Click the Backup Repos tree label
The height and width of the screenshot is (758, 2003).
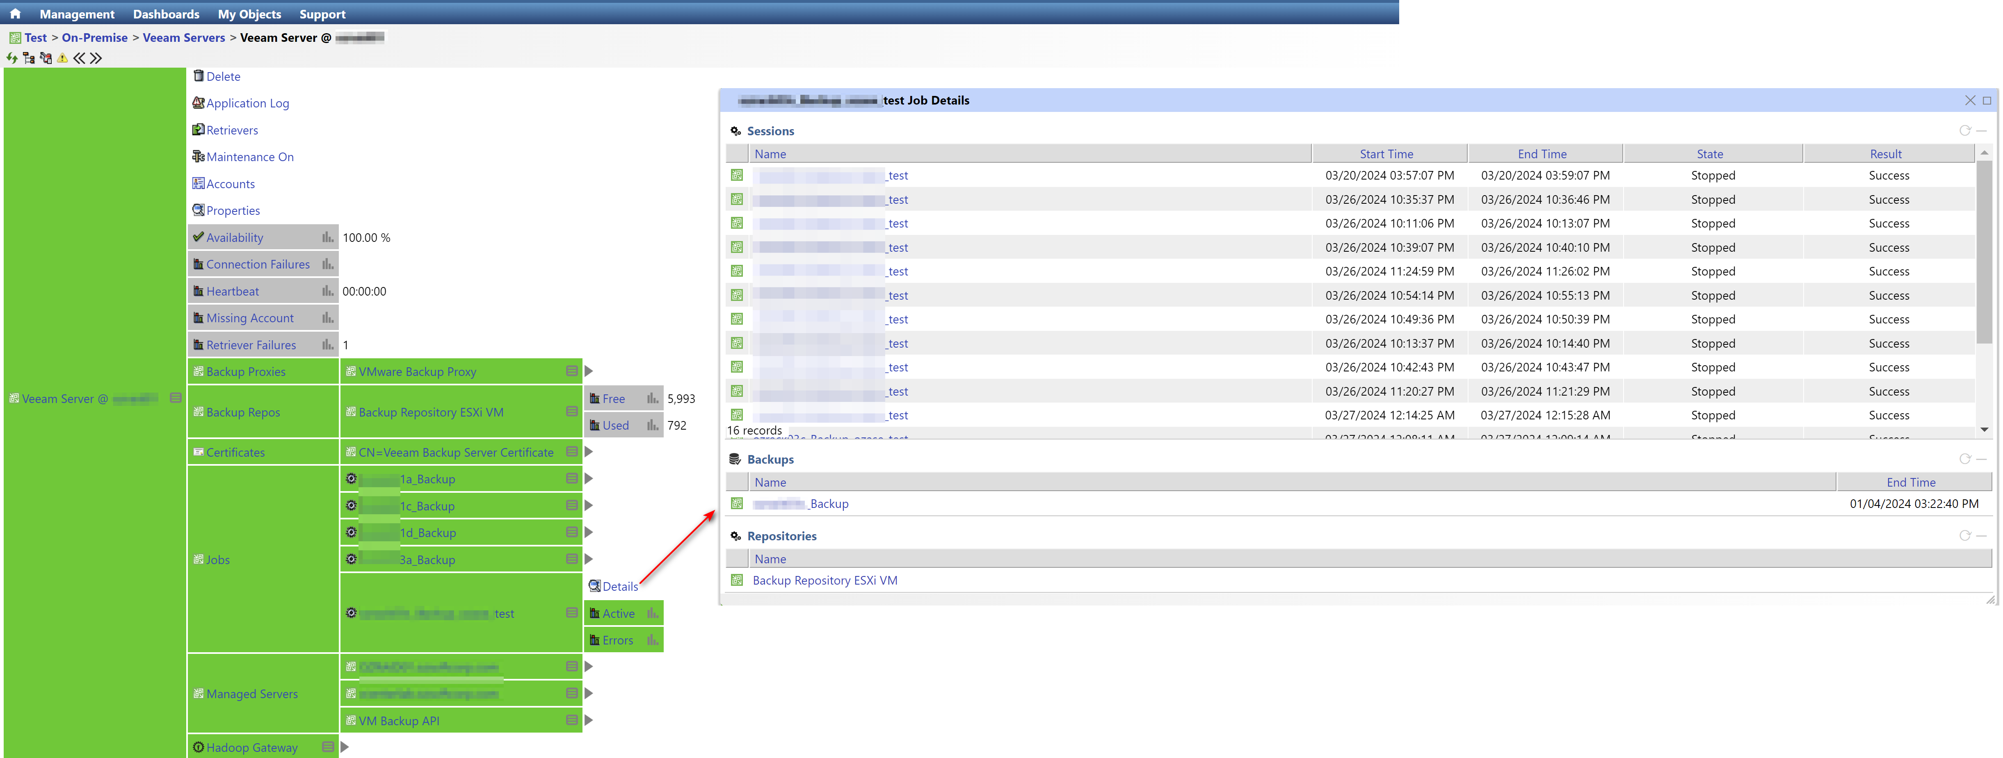tap(243, 412)
